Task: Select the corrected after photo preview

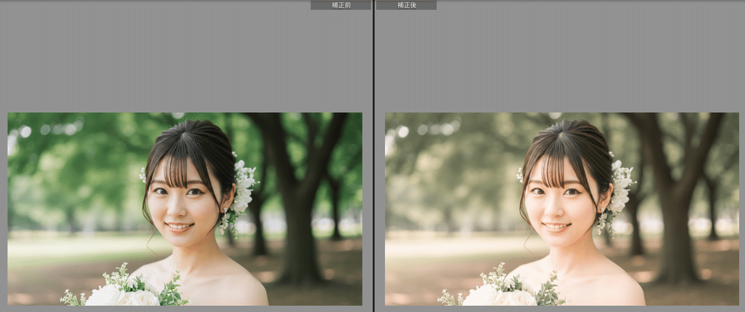Action: point(562,208)
